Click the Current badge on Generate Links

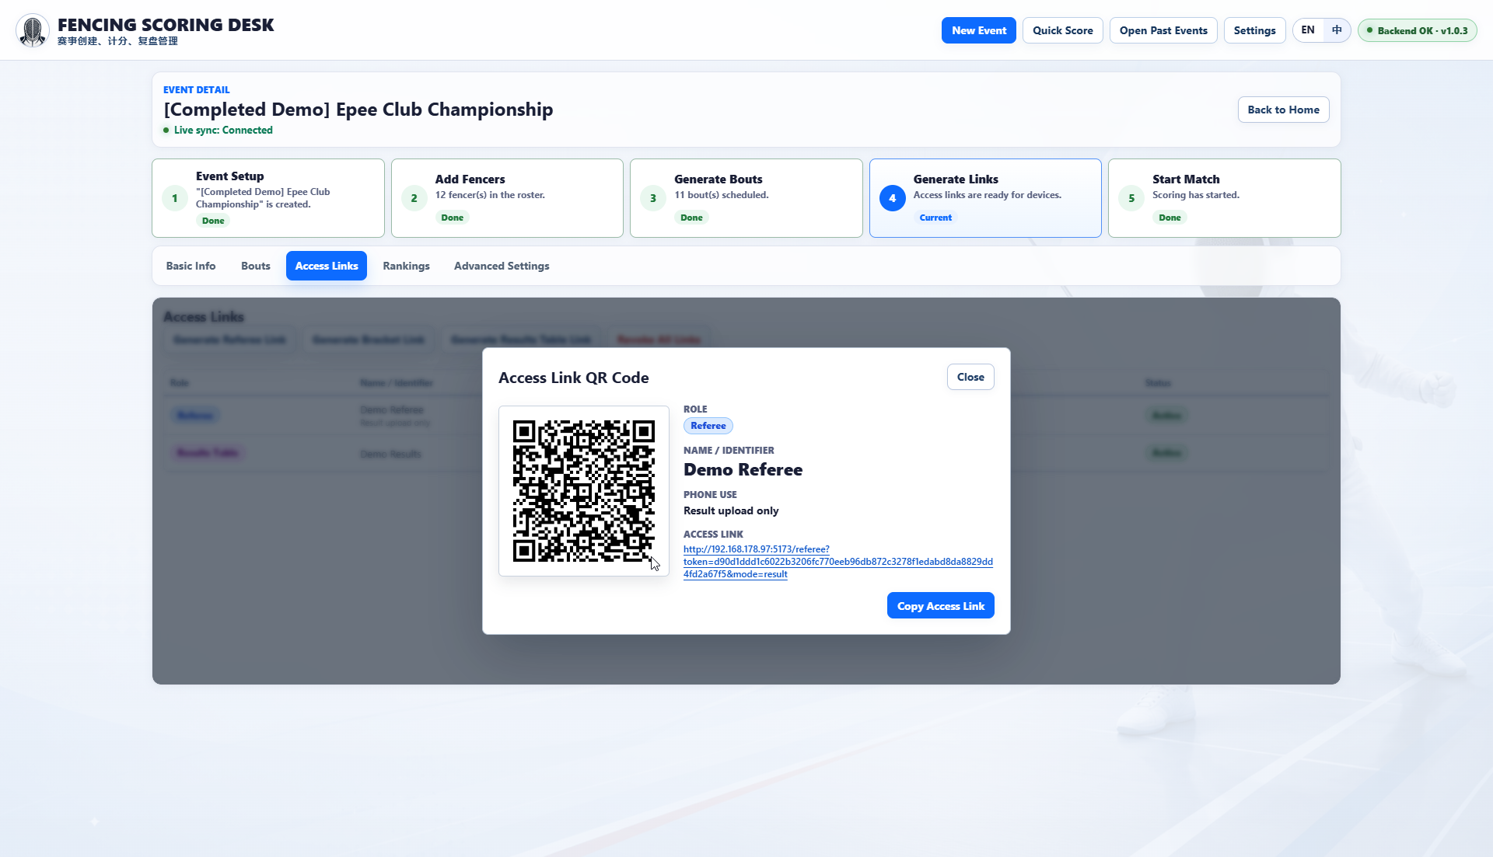pyautogui.click(x=935, y=218)
